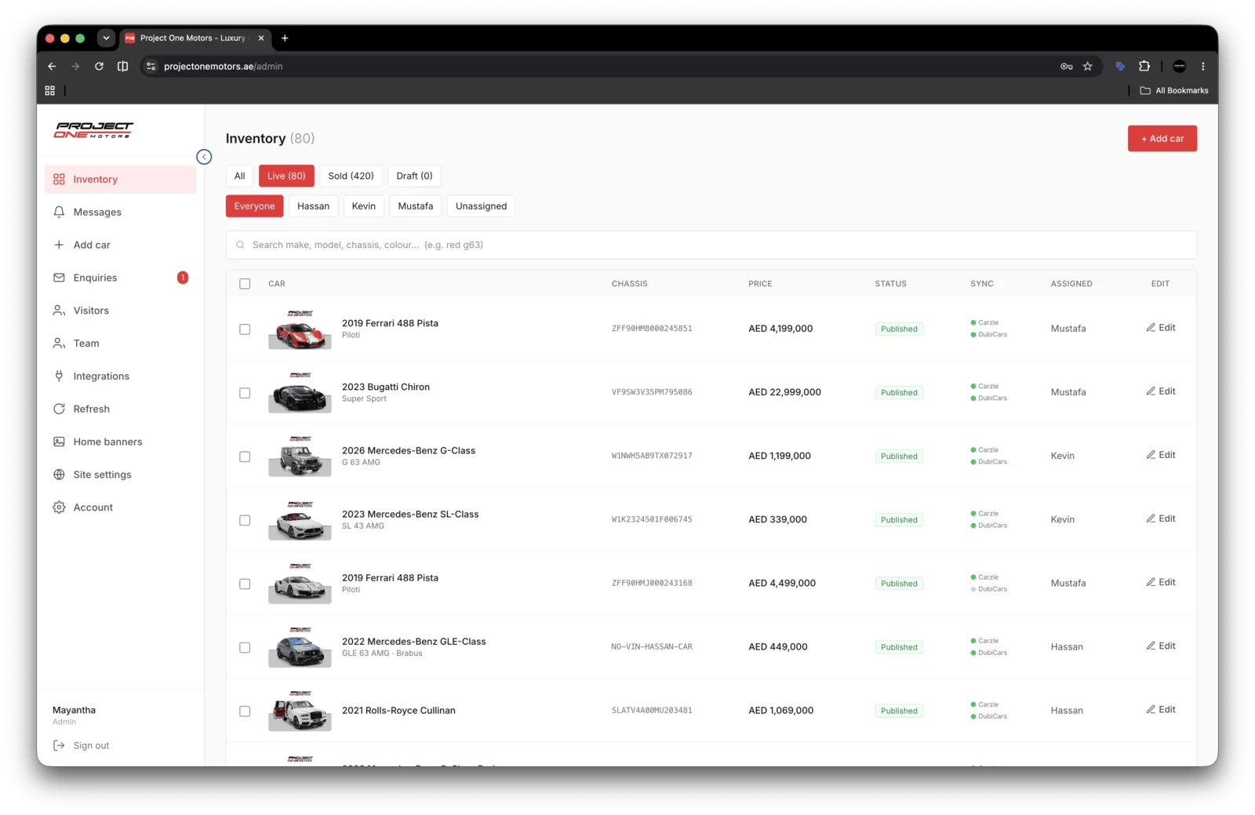Open the apps grid in bookmarks bar
This screenshot has height=815, width=1255.
click(50, 91)
